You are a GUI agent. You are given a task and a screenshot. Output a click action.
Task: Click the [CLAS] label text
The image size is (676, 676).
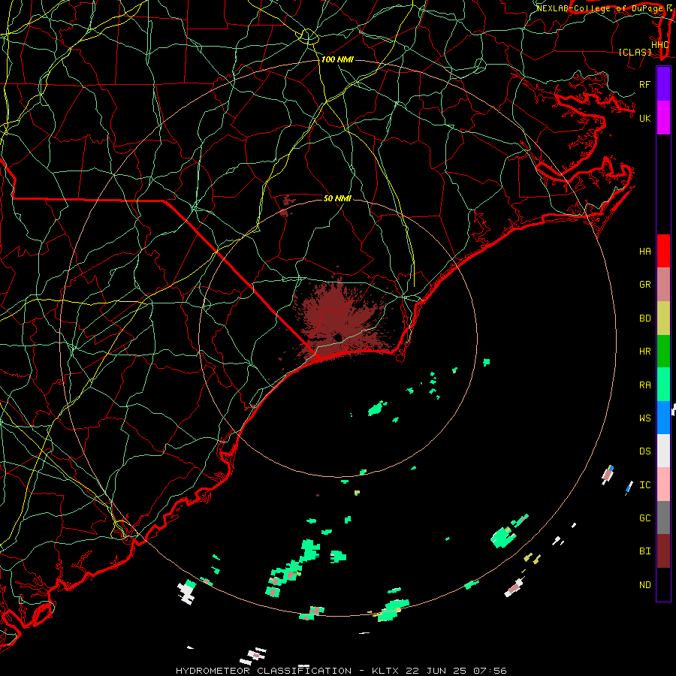(x=635, y=52)
